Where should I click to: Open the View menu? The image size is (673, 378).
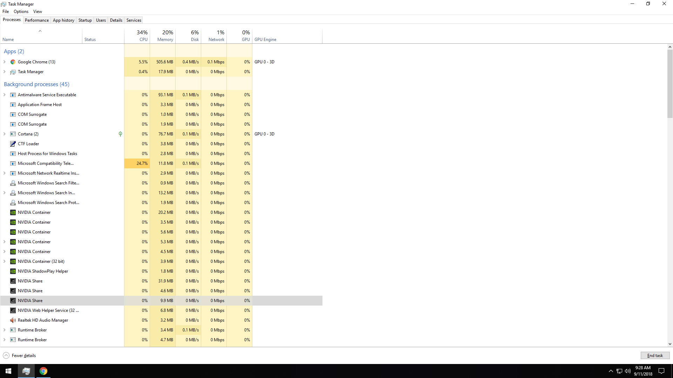pos(38,12)
